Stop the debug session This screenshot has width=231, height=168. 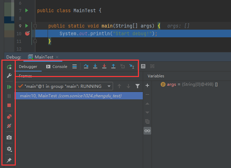(9, 105)
